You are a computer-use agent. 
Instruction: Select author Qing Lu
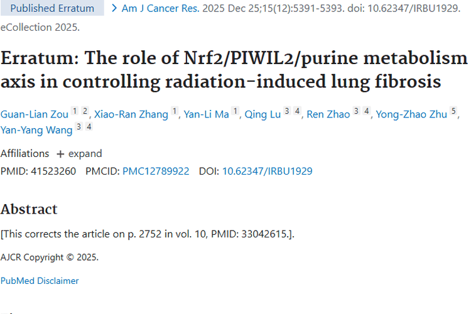(263, 114)
